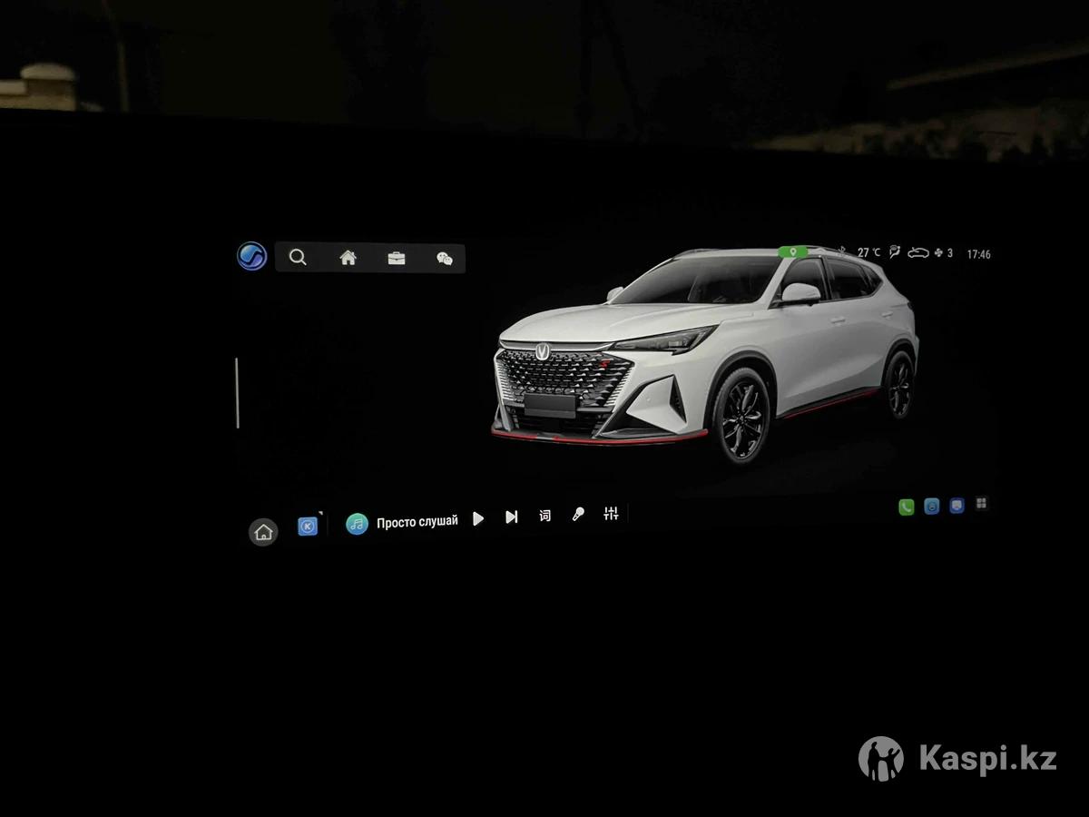Toggle the air recirculation car icon
Screen dimensions: 1089x817
tap(919, 253)
